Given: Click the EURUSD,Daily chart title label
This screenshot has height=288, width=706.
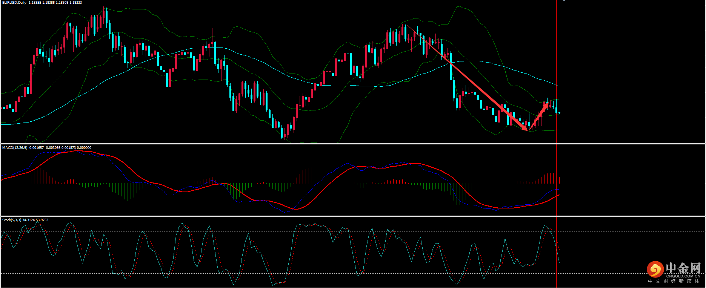Looking at the screenshot, I should pos(14,3).
